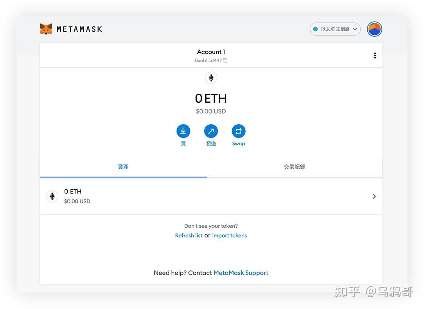Expand the 0 ETH asset row chevron
The height and width of the screenshot is (309, 424).
point(374,196)
